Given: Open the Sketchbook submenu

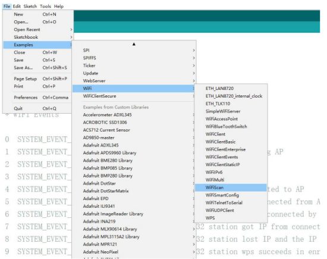Looking at the screenshot, I should pyautogui.click(x=38, y=37).
